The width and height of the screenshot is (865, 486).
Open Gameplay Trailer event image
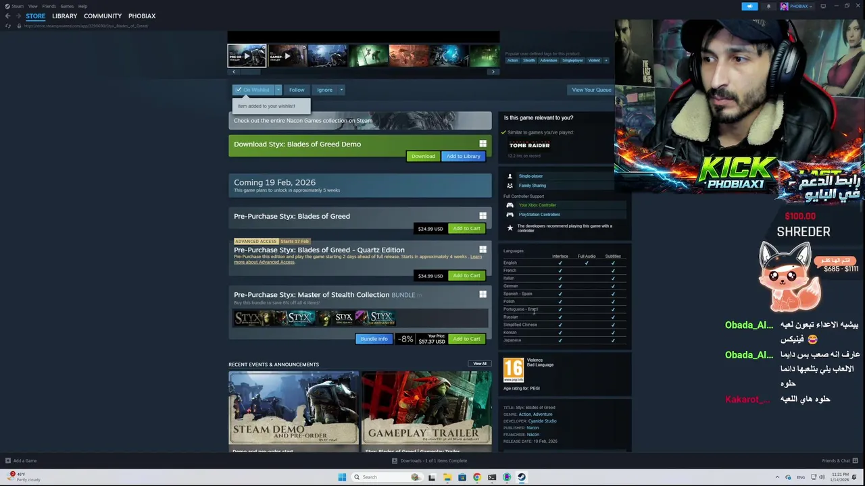point(426,407)
